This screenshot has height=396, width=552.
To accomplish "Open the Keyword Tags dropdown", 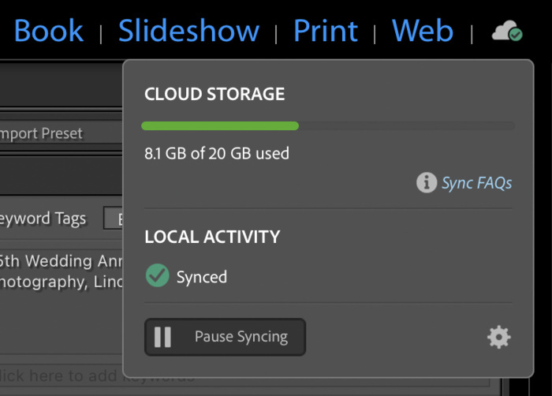I will coord(113,219).
